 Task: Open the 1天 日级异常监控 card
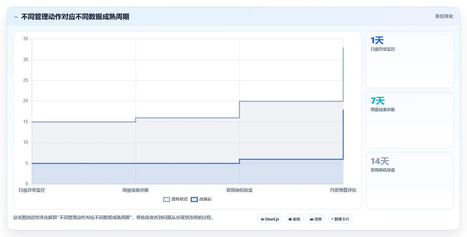pos(410,60)
